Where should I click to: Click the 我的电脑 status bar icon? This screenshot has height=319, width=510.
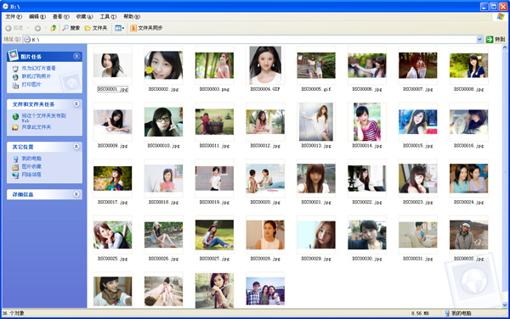[447, 313]
